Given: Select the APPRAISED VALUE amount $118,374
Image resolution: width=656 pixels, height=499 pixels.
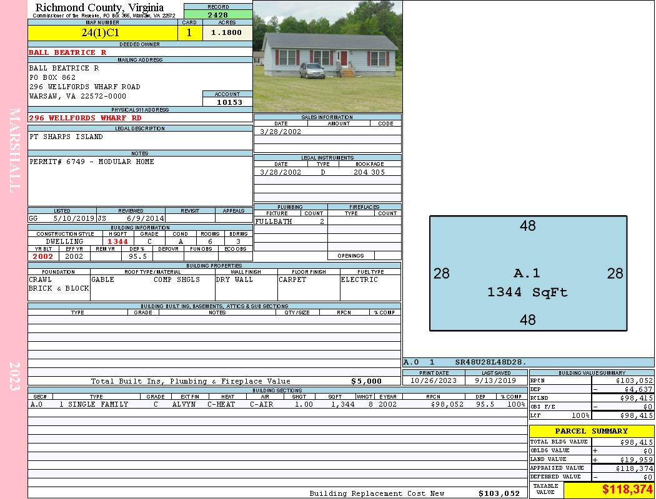Looking at the screenshot, I should point(634,468).
